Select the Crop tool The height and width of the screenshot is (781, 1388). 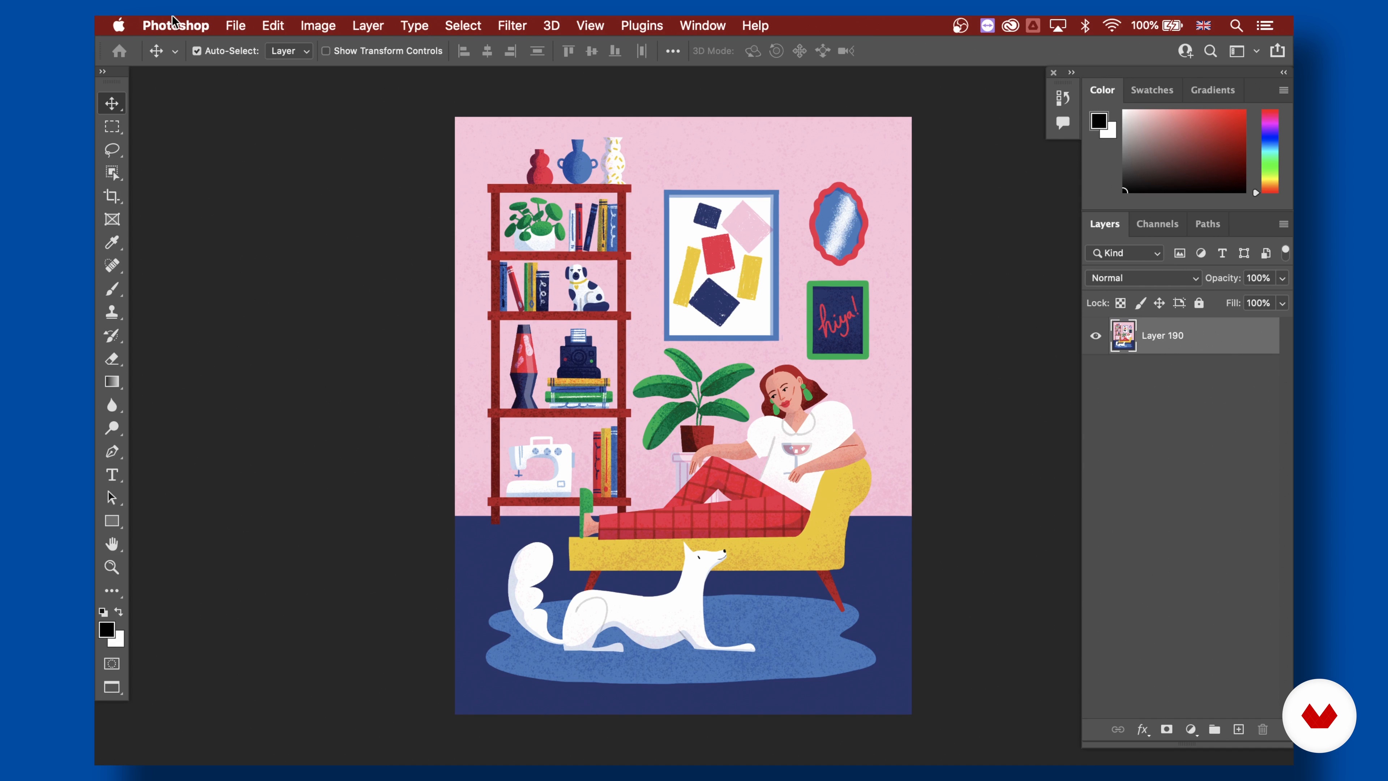[112, 196]
